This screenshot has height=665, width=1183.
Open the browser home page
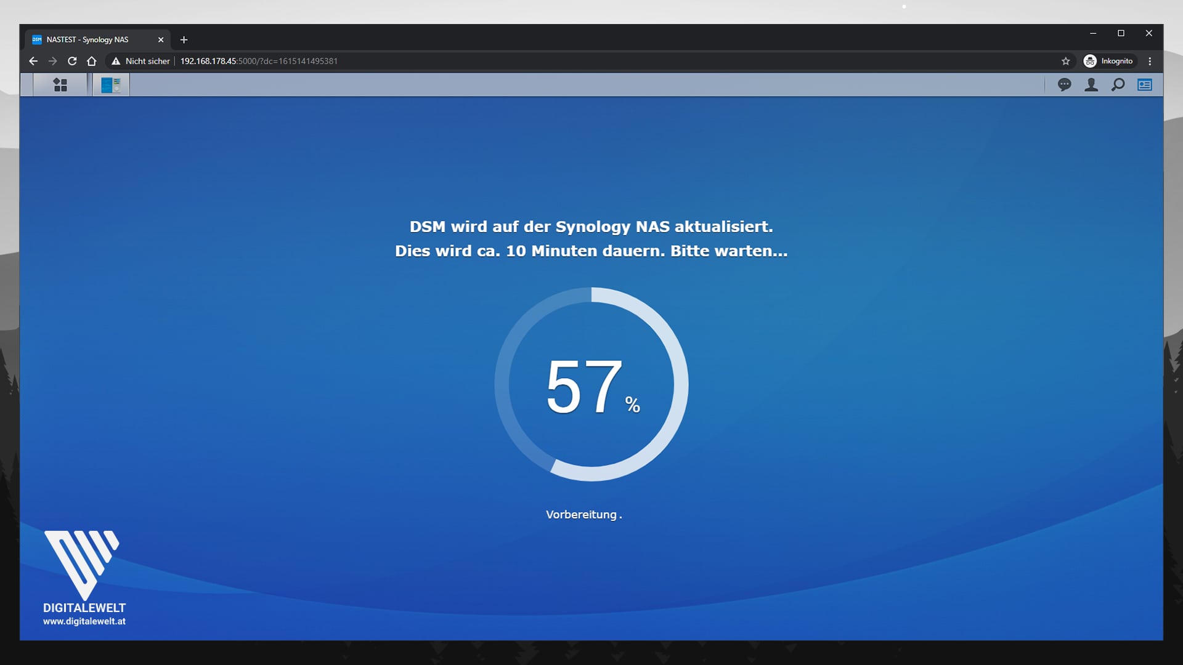92,61
